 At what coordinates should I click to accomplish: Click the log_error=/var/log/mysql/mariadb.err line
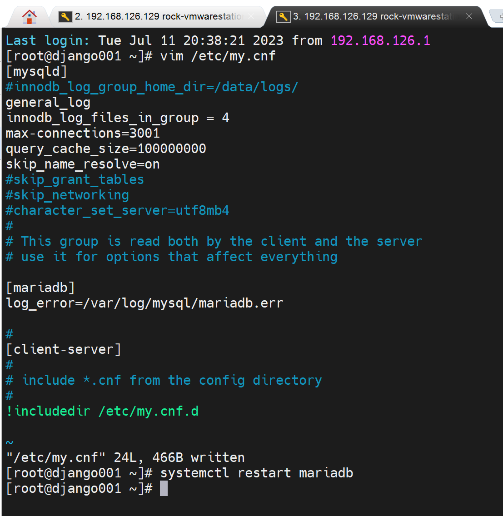coord(144,303)
